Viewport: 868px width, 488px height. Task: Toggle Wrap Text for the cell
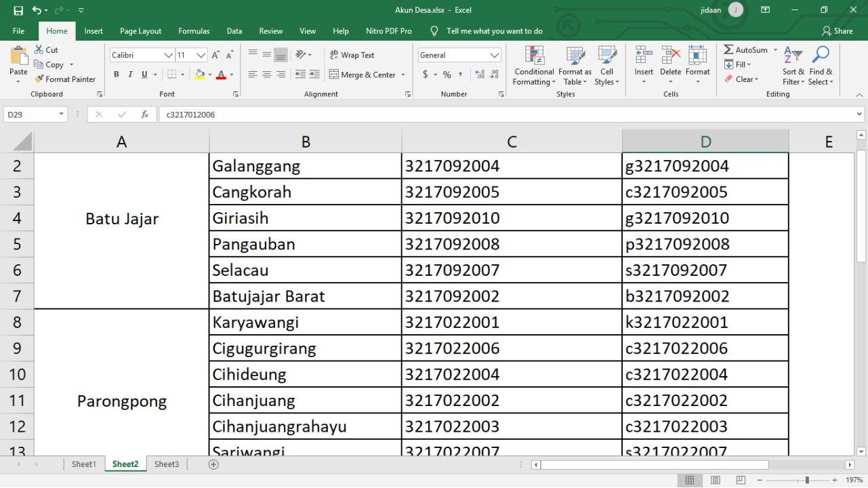point(352,56)
